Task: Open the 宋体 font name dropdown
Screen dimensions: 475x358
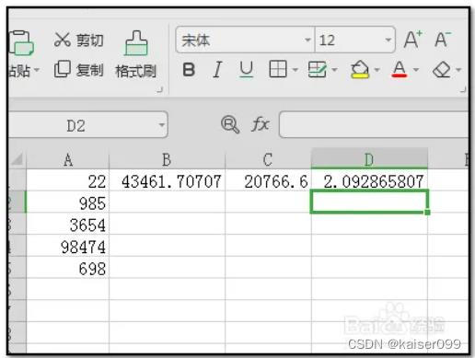Action: point(307,40)
